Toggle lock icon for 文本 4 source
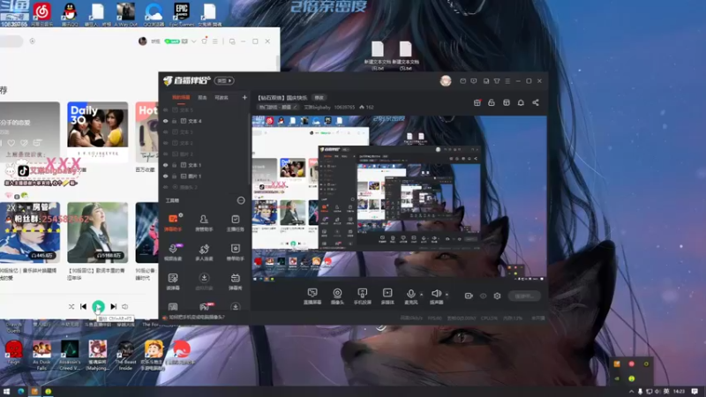The image size is (706, 397). (174, 121)
